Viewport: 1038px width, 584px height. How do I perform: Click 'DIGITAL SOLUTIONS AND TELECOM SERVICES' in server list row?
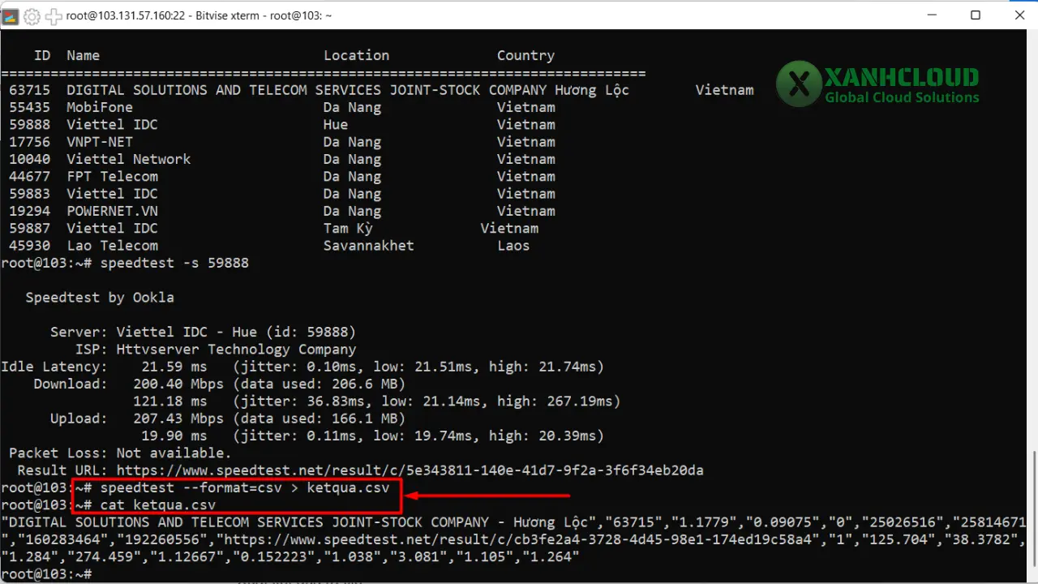tap(224, 90)
